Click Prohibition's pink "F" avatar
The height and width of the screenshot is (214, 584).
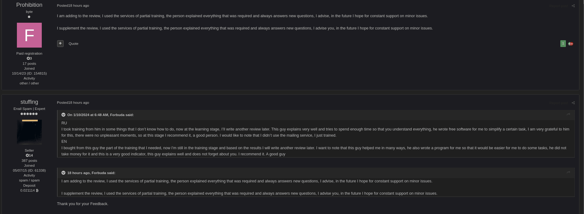(x=29, y=35)
